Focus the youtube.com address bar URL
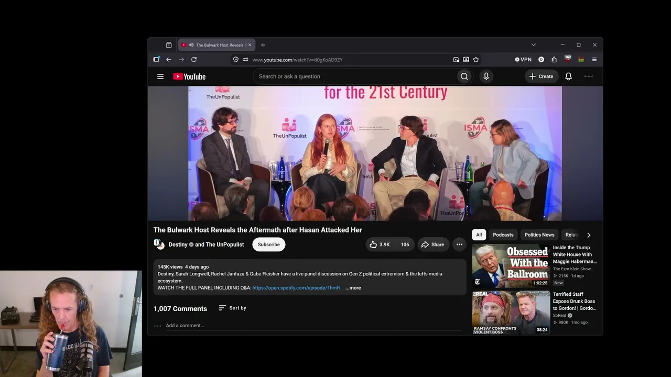 click(x=297, y=60)
